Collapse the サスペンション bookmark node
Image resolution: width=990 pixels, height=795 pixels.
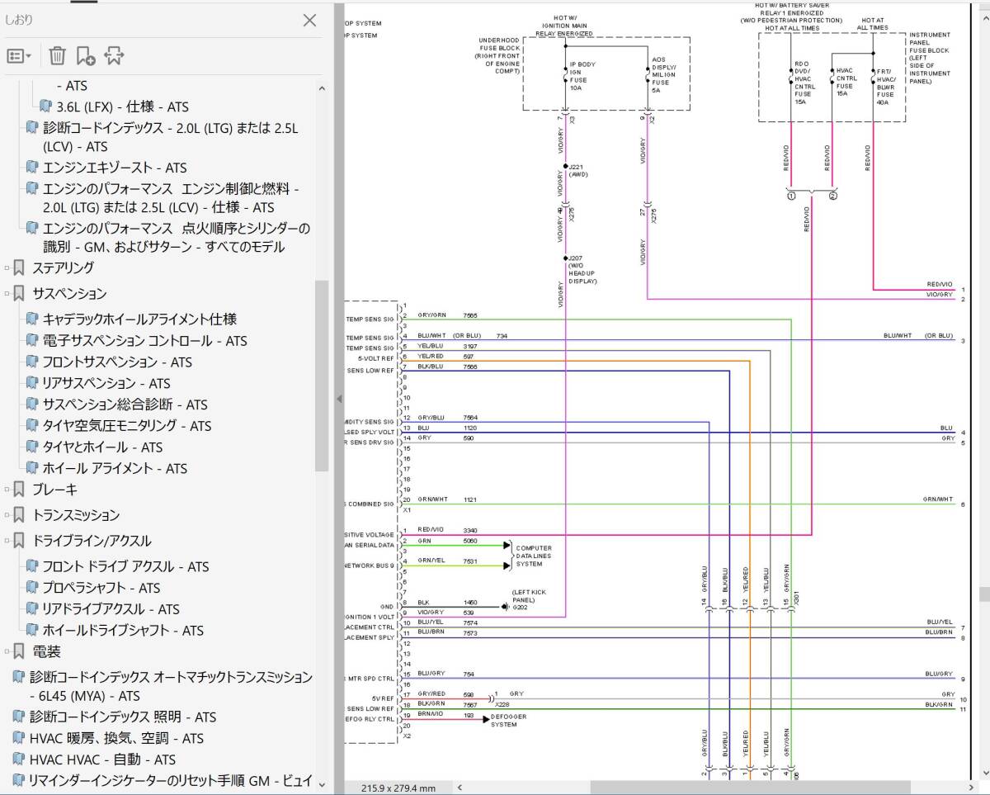click(7, 293)
